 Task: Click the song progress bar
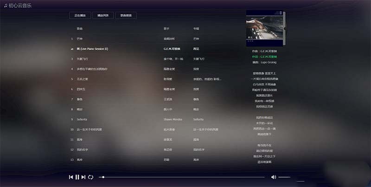click(182, 177)
